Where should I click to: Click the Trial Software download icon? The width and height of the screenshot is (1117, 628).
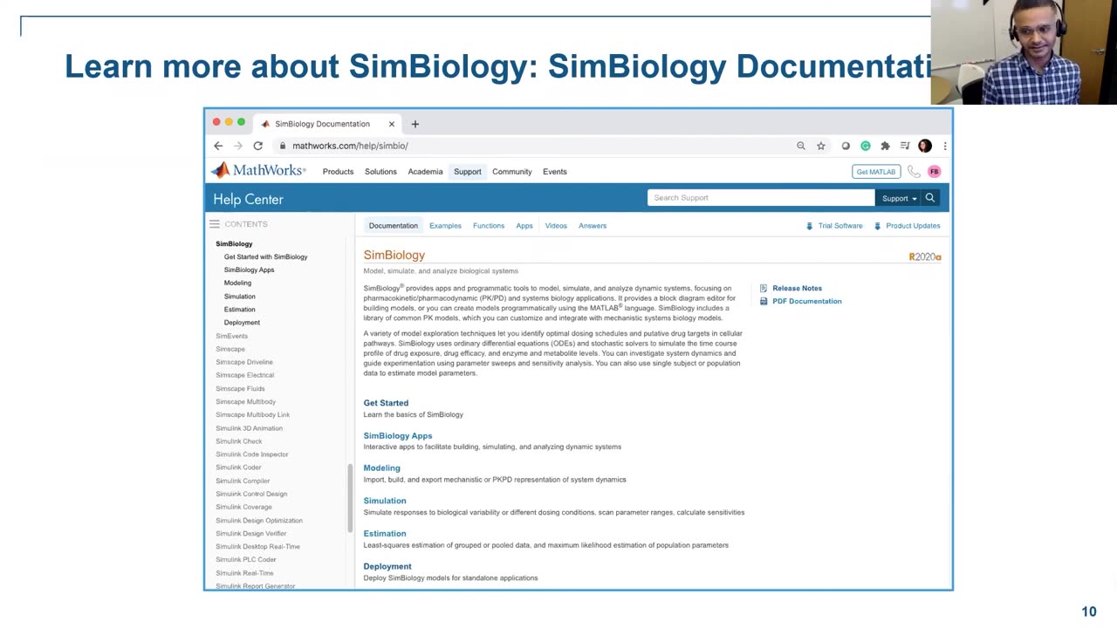point(810,226)
